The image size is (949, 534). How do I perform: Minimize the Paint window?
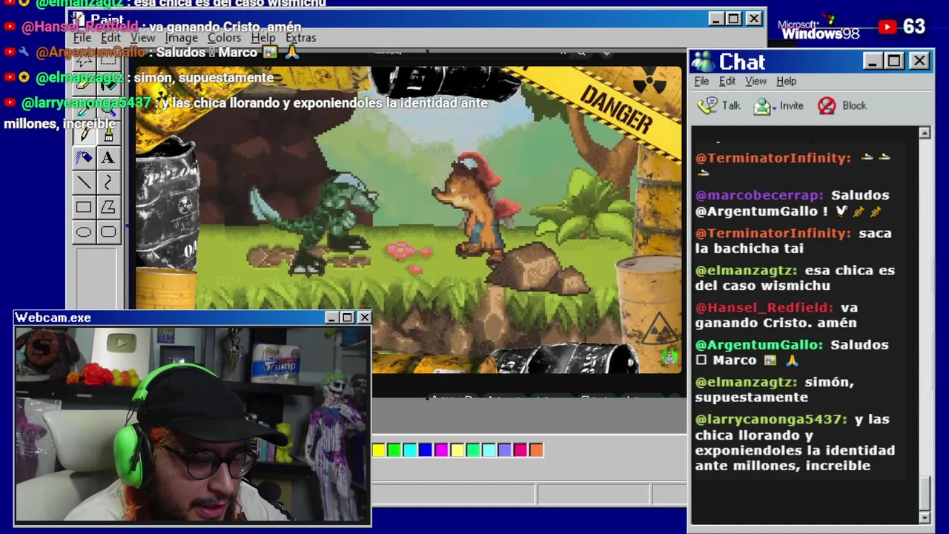point(715,19)
